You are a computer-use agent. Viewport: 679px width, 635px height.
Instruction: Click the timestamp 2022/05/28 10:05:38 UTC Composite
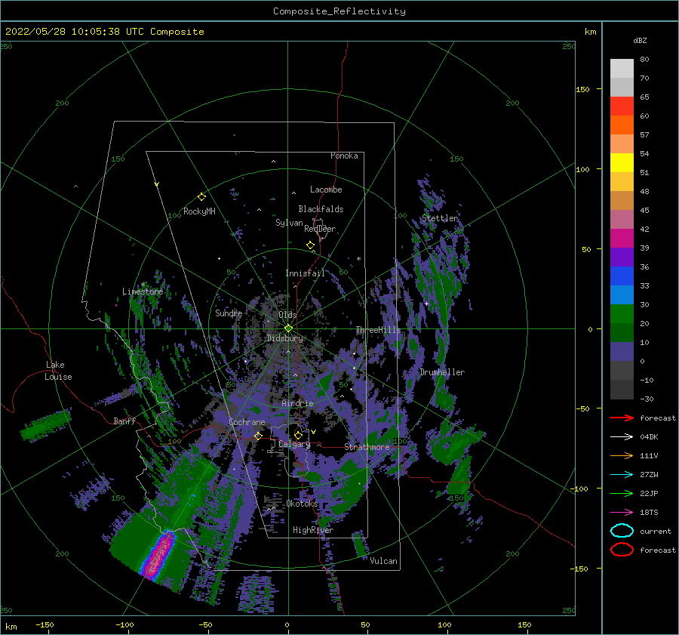[x=104, y=32]
